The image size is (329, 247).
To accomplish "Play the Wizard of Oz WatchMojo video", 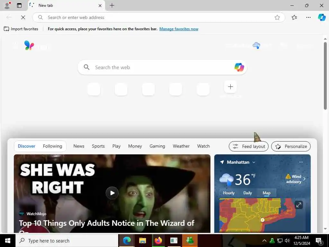I will pyautogui.click(x=112, y=193).
